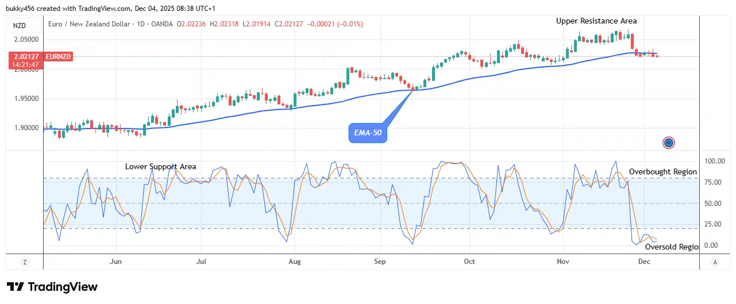Click the Dec marker on the time axis
The height and width of the screenshot is (304, 736).
pyautogui.click(x=643, y=262)
